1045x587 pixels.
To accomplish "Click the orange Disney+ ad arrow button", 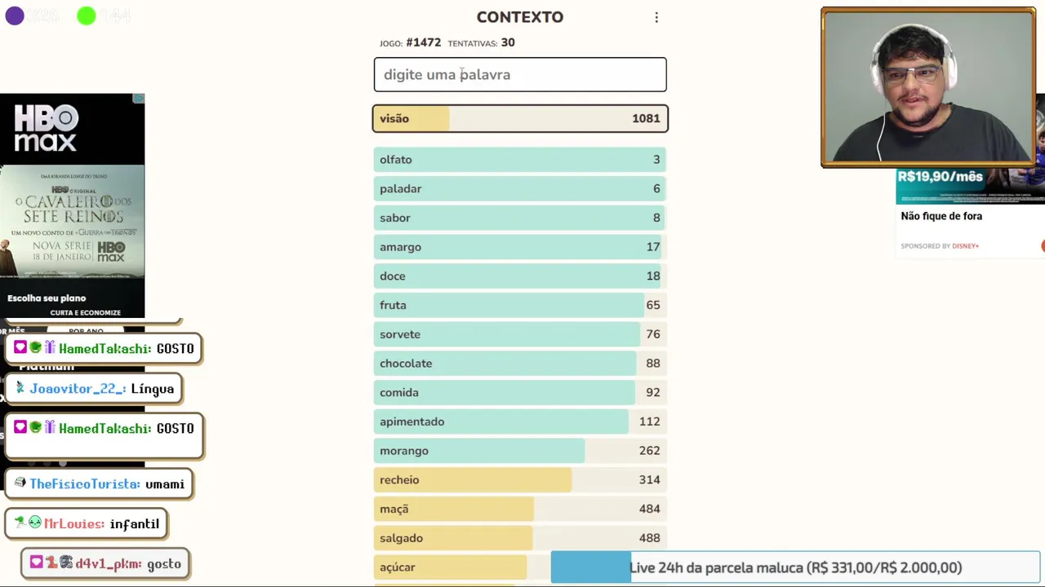I will 1042,245.
